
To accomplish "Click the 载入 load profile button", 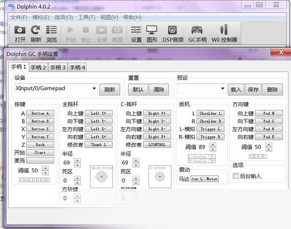I will 236,89.
